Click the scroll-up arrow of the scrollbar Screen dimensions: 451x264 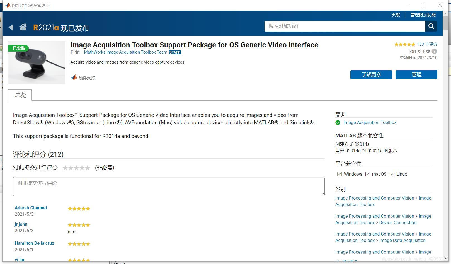(445, 13)
